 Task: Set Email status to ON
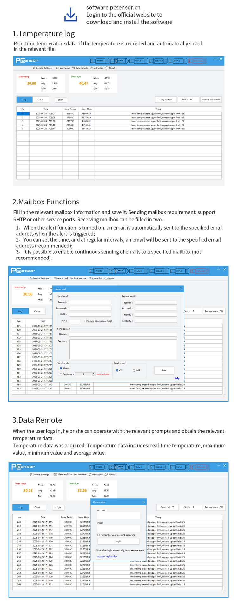coord(117,370)
